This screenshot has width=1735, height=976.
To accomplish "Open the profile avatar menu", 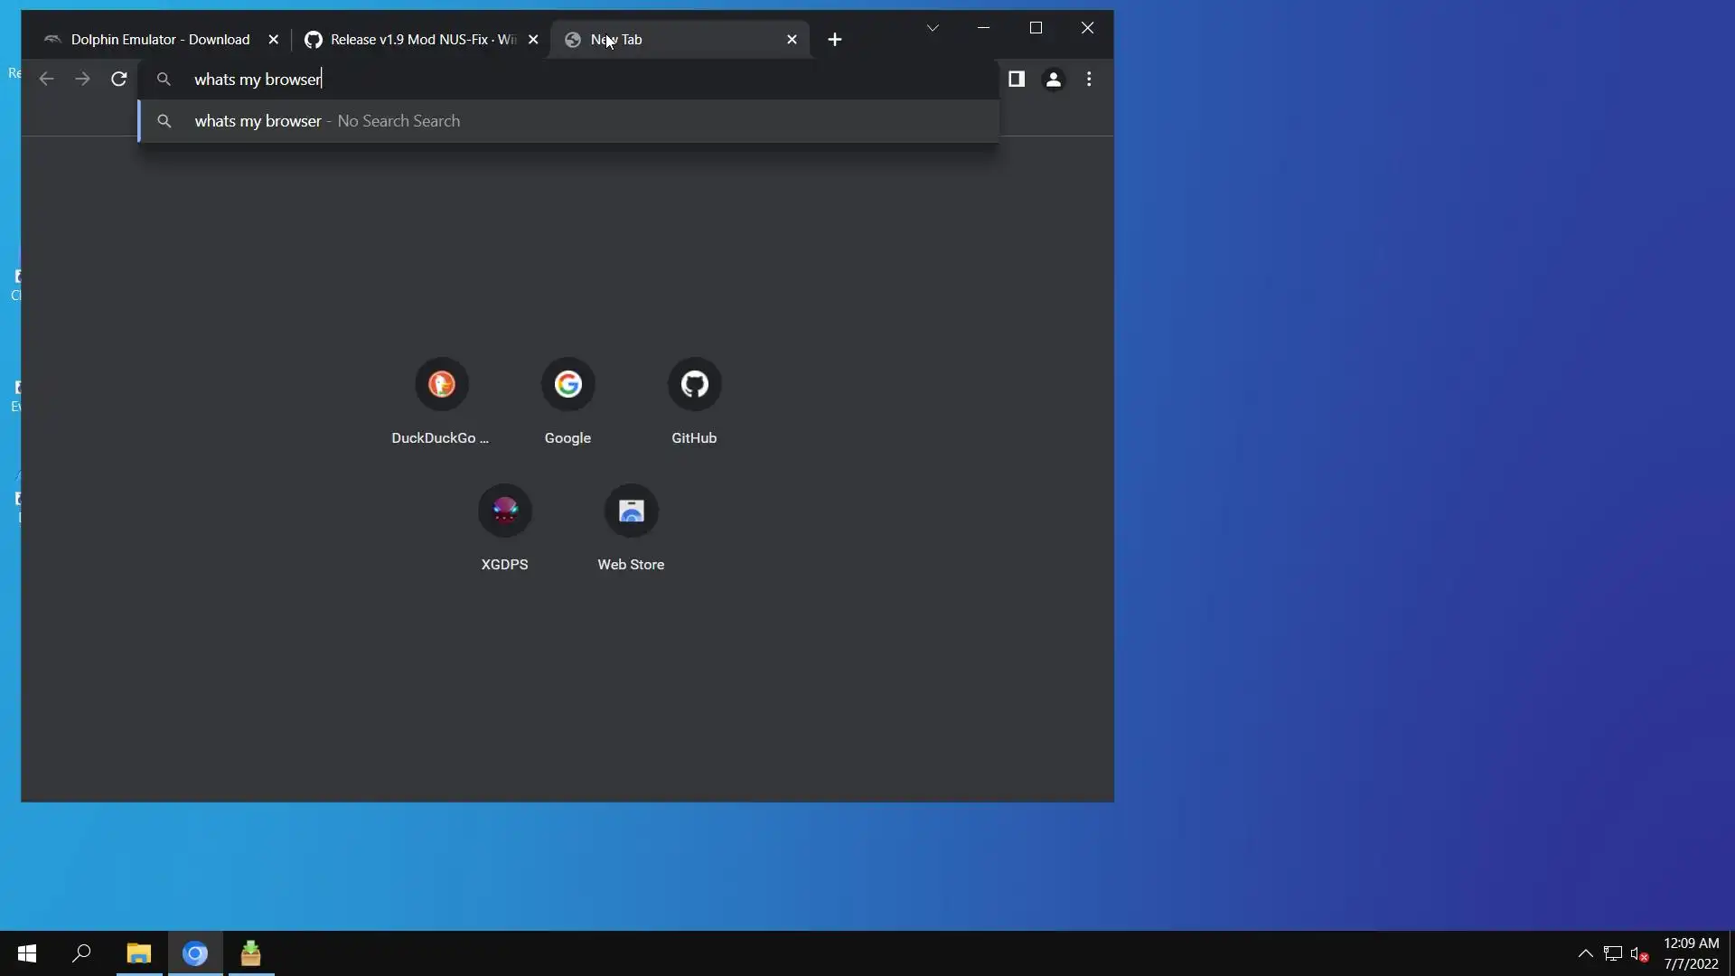I will [1053, 80].
